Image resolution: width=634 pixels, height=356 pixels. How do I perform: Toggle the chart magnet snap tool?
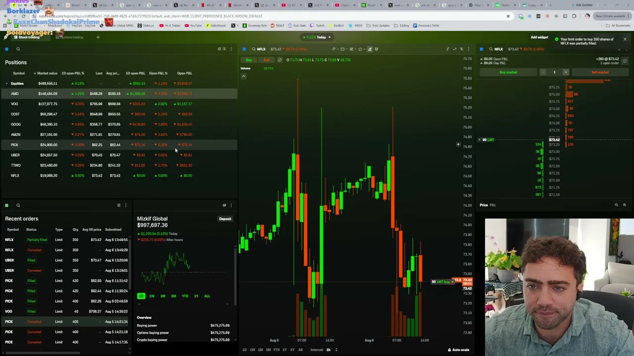click(376, 49)
